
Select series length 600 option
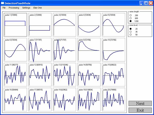(131, 18)
